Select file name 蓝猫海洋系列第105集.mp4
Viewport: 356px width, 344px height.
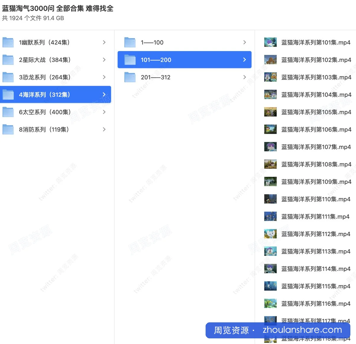[316, 112]
